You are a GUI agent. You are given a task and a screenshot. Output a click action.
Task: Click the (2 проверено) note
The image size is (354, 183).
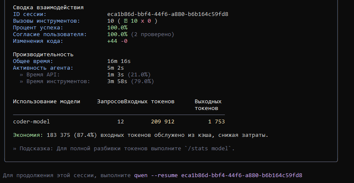[x=152, y=34]
